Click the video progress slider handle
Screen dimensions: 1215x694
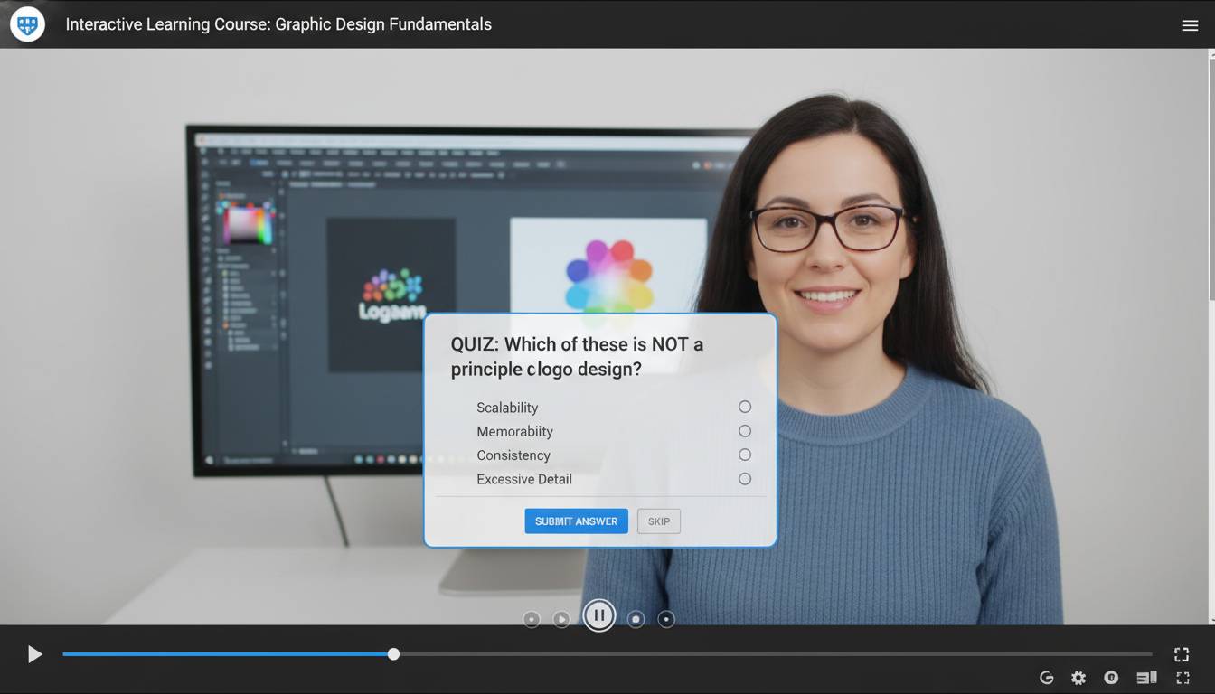(x=393, y=654)
